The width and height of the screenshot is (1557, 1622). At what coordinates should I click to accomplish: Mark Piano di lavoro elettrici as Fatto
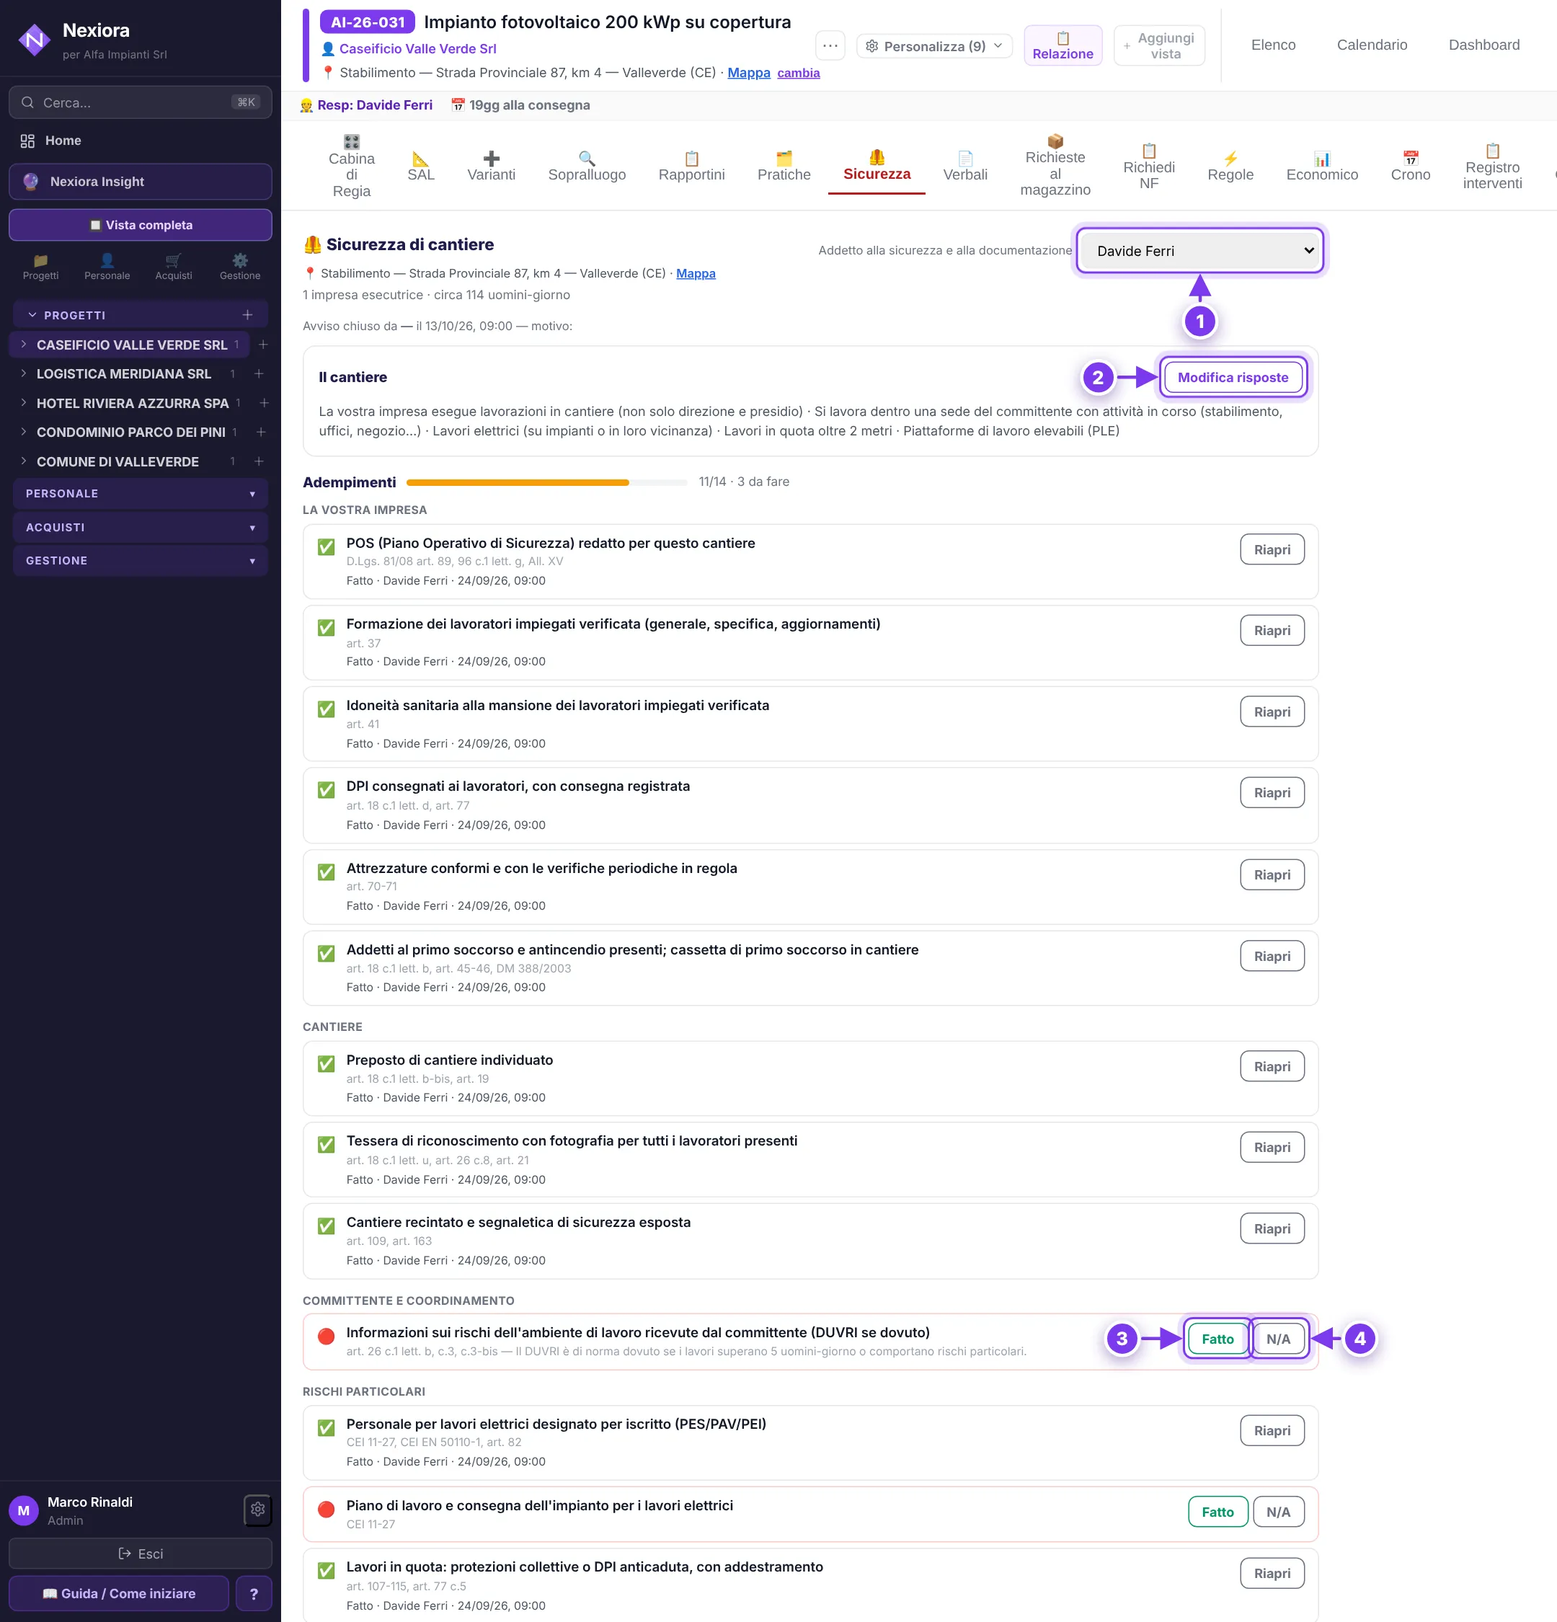click(x=1217, y=1511)
